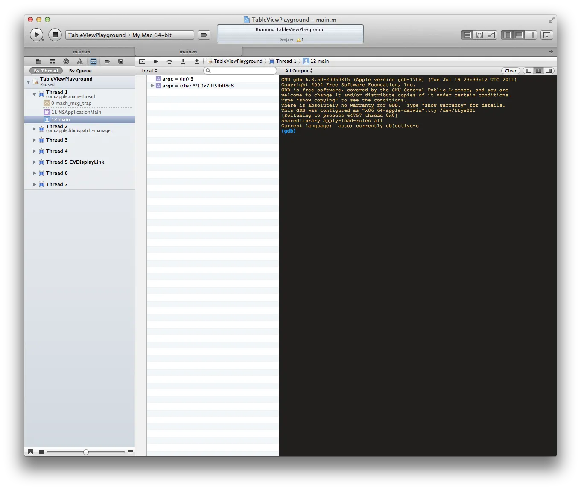581x490 pixels.
Task: Add a new editor tab
Action: 551,52
